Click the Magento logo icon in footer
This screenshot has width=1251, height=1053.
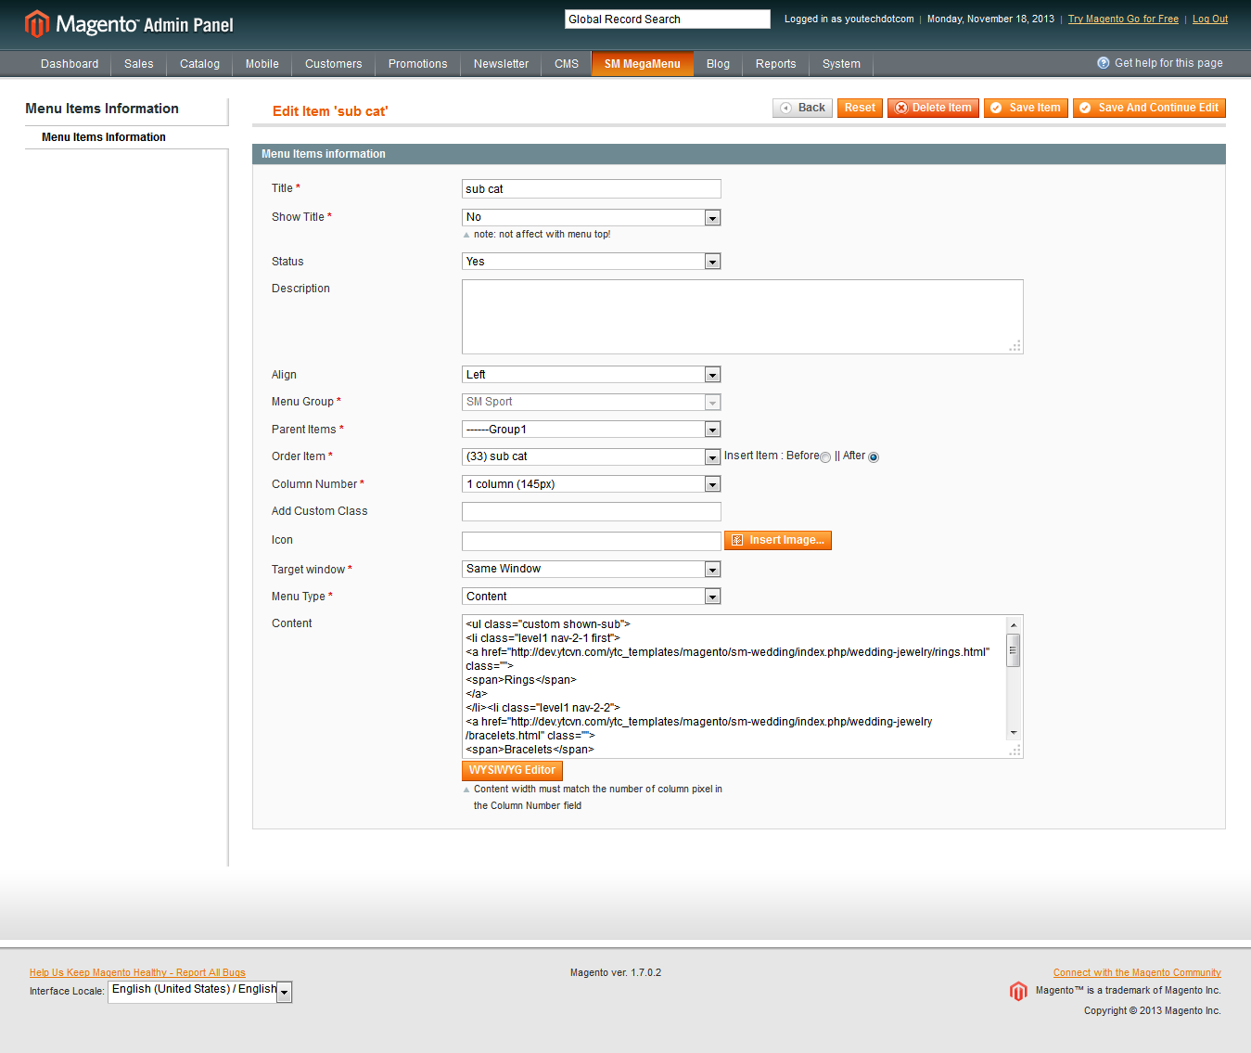point(1018,991)
